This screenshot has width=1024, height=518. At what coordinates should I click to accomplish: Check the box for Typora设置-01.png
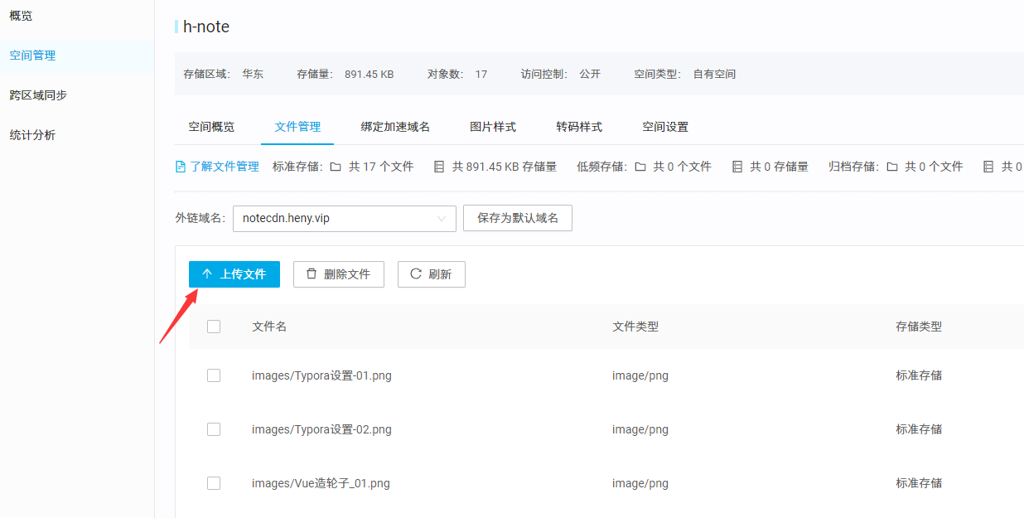[x=214, y=375]
